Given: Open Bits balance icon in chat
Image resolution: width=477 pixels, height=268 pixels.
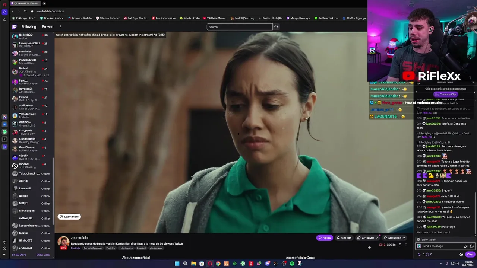Looking at the screenshot, I should [x=419, y=255].
